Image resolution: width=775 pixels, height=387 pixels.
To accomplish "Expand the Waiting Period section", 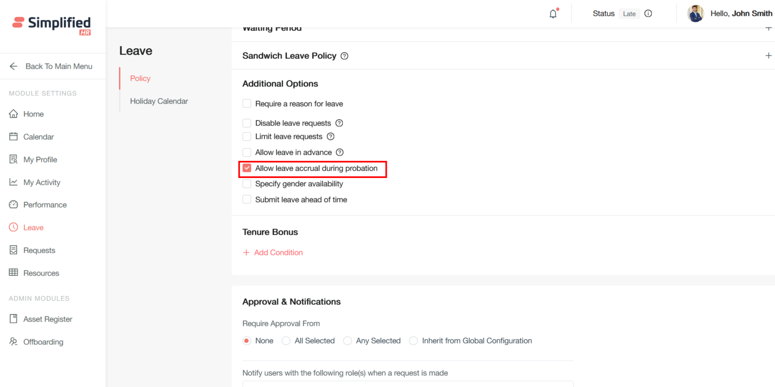I will (768, 29).
